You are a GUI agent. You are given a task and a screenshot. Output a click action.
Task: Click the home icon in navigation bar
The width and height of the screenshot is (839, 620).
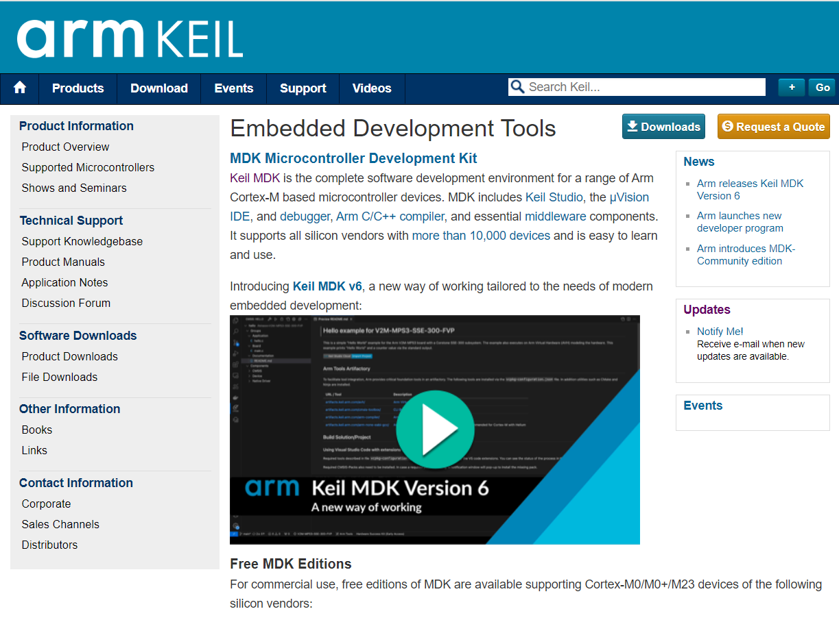coord(20,88)
